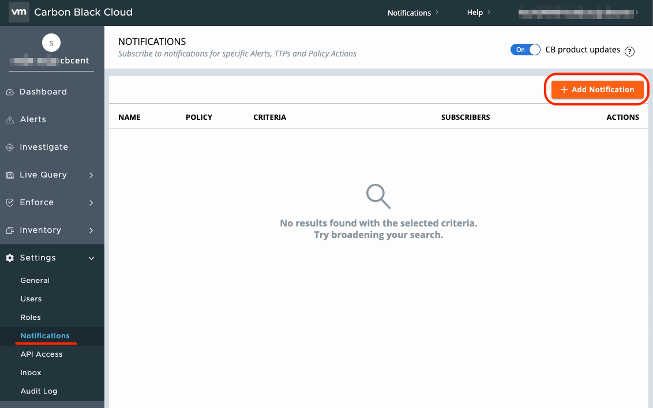Image resolution: width=653 pixels, height=408 pixels.
Task: Open General settings
Action: (35, 281)
